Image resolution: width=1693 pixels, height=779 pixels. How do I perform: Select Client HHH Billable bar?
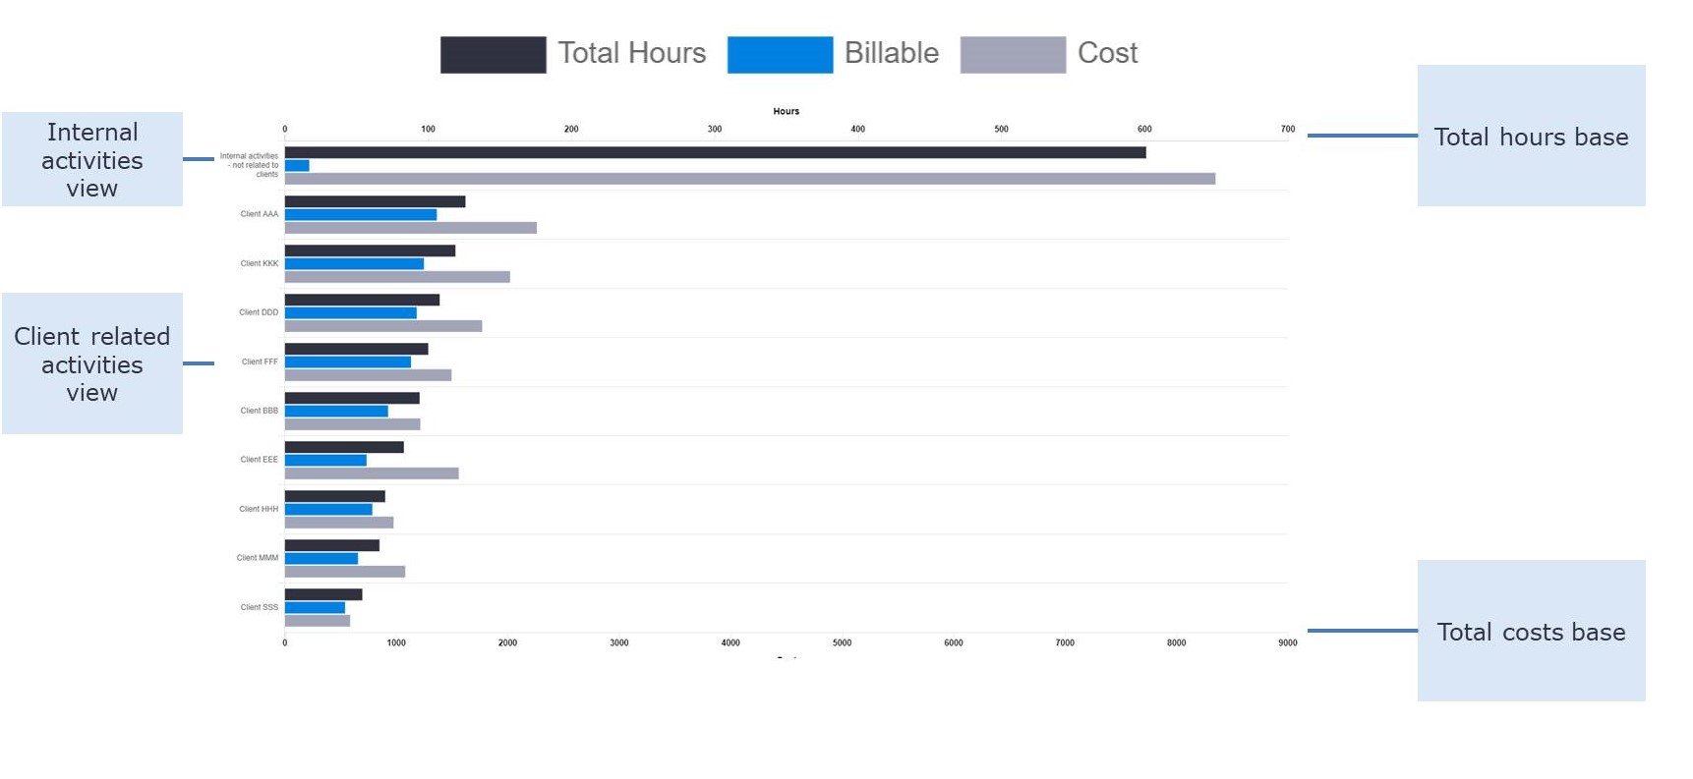pos(328,509)
